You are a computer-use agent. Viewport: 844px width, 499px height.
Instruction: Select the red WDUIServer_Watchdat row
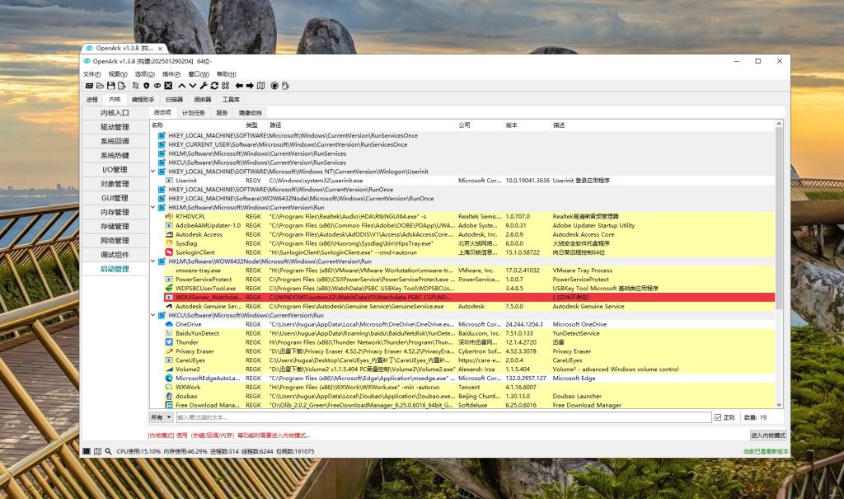click(x=469, y=297)
